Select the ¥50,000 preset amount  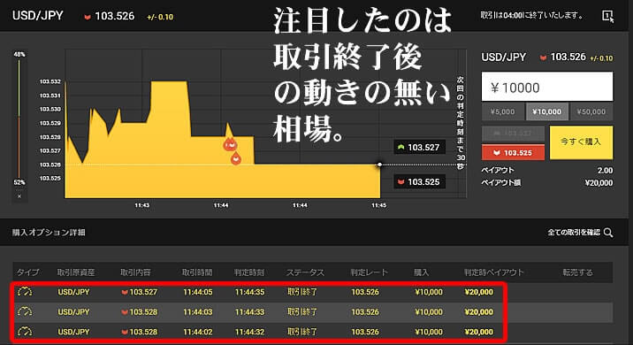(591, 111)
